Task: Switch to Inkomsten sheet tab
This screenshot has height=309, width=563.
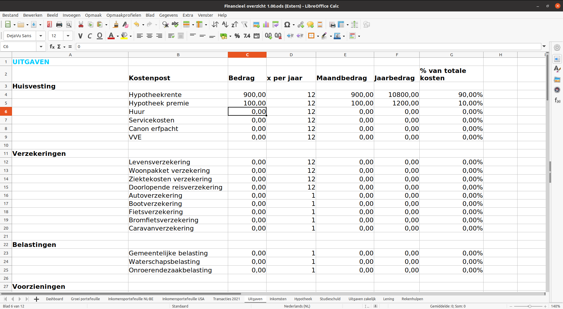Action: (278, 299)
